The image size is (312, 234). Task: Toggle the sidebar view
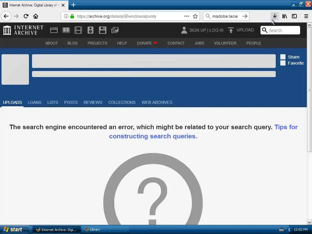[294, 16]
